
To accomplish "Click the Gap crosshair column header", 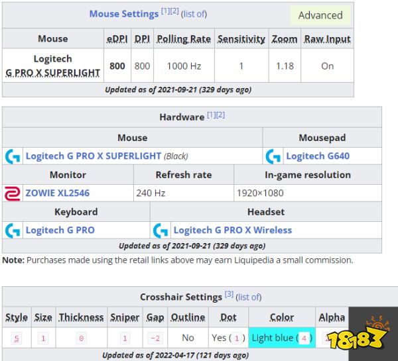I will 155,317.
